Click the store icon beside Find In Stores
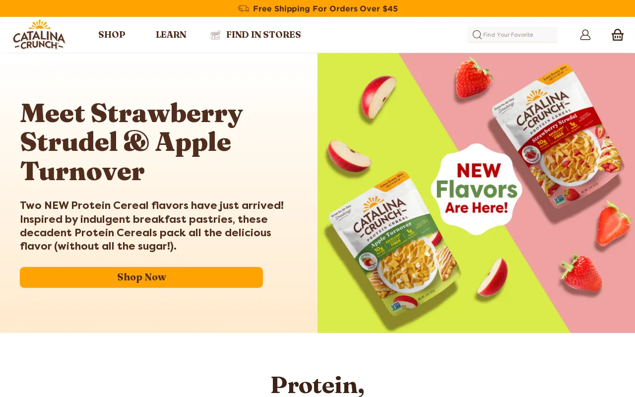Viewport: 635px width, 397px height. tap(215, 35)
